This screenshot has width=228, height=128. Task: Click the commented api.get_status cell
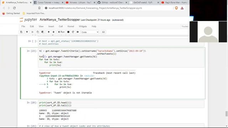121,43
